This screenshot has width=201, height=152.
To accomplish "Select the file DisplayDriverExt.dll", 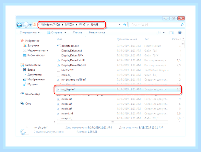I will coord(73,60).
